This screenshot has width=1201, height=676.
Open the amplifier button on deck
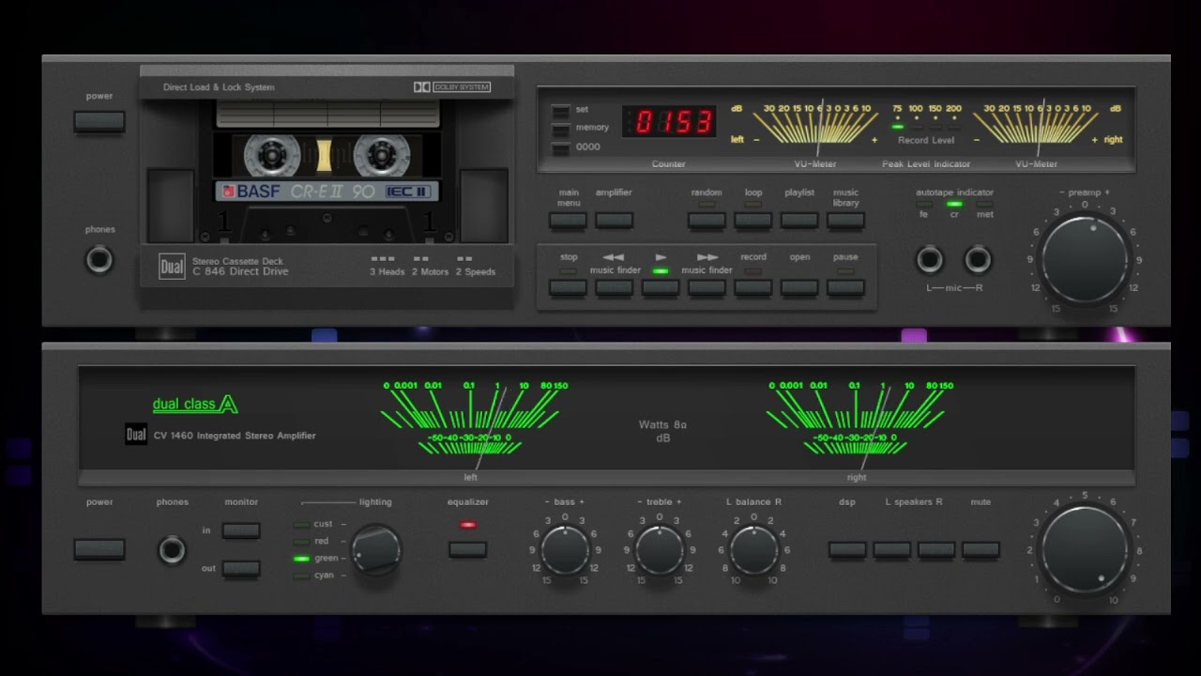615,221
